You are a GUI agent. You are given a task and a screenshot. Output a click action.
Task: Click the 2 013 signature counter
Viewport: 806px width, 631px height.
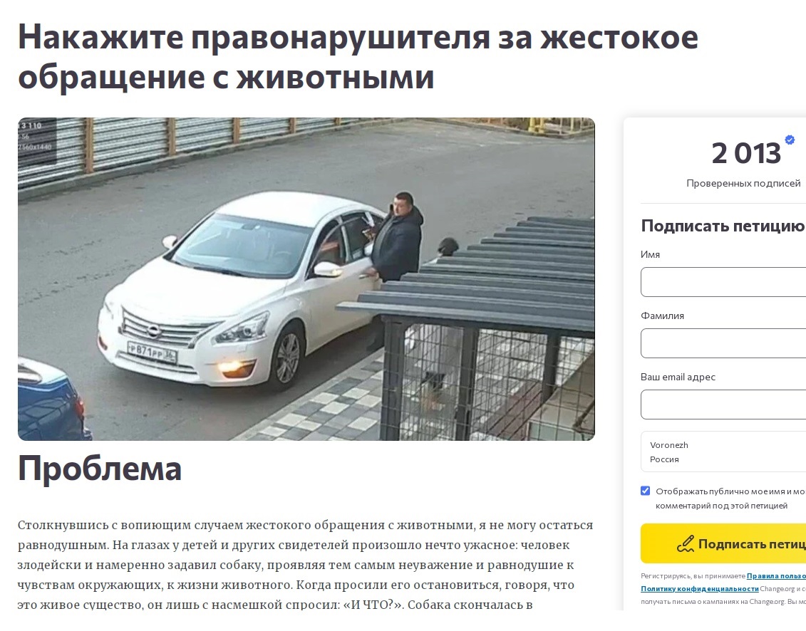point(746,153)
